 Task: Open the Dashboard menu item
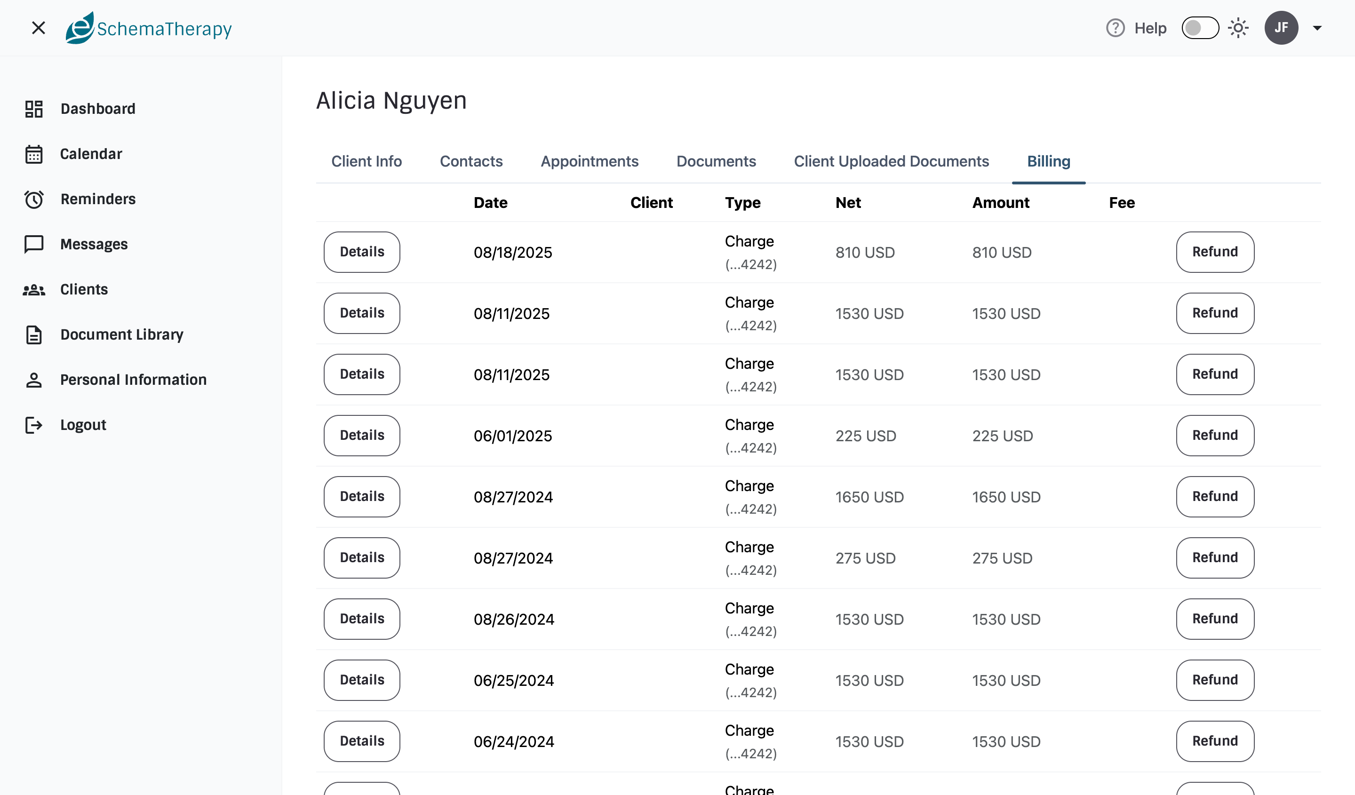click(x=98, y=109)
